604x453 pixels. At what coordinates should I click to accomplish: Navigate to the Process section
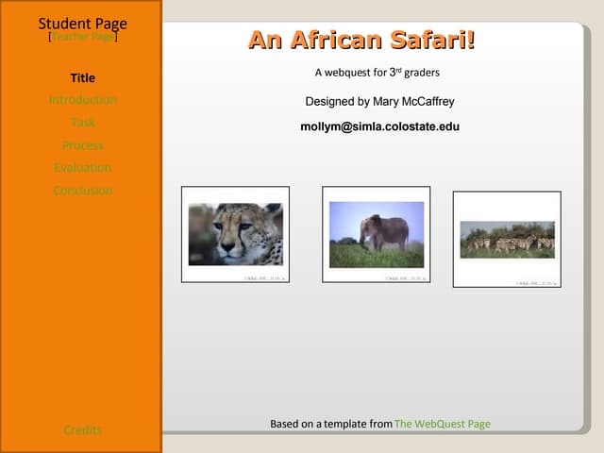(x=83, y=145)
